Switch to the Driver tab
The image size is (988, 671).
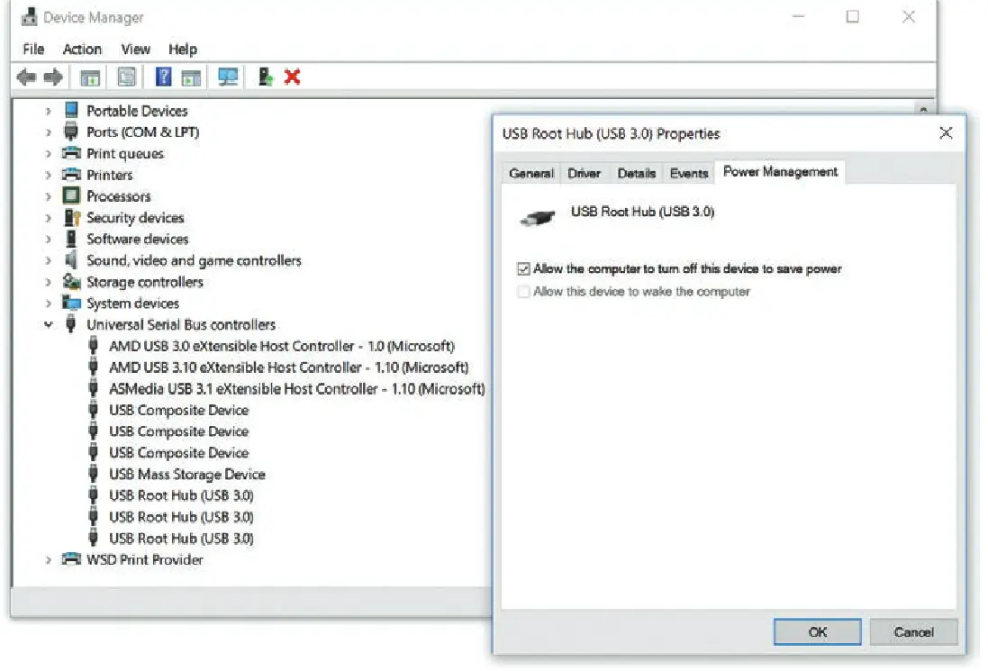[x=584, y=173]
